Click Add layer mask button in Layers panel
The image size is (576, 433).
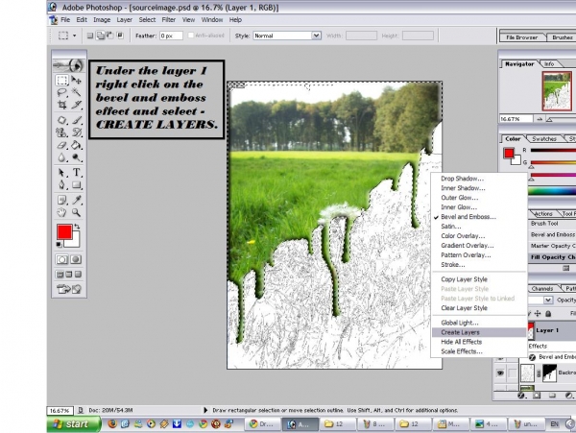(x=537, y=396)
